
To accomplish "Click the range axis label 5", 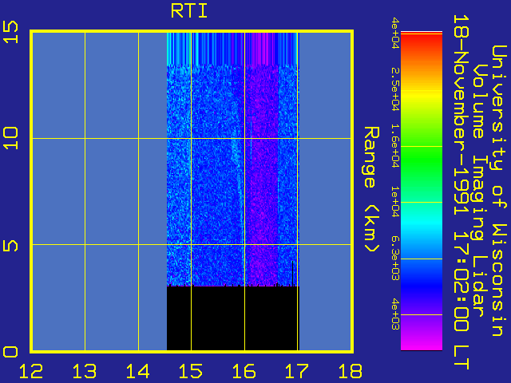I will point(10,245).
